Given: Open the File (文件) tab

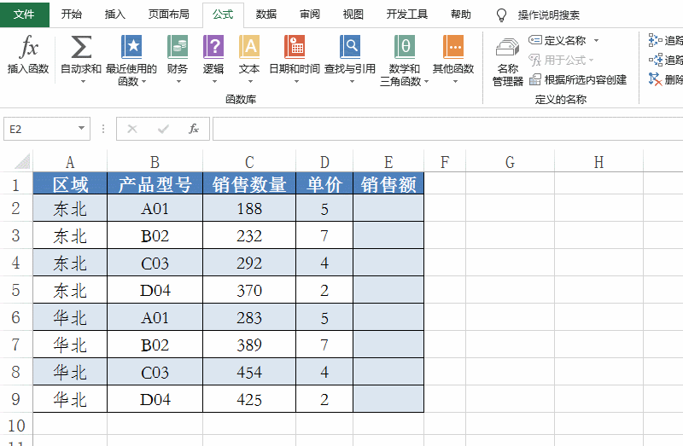Looking at the screenshot, I should [x=25, y=14].
